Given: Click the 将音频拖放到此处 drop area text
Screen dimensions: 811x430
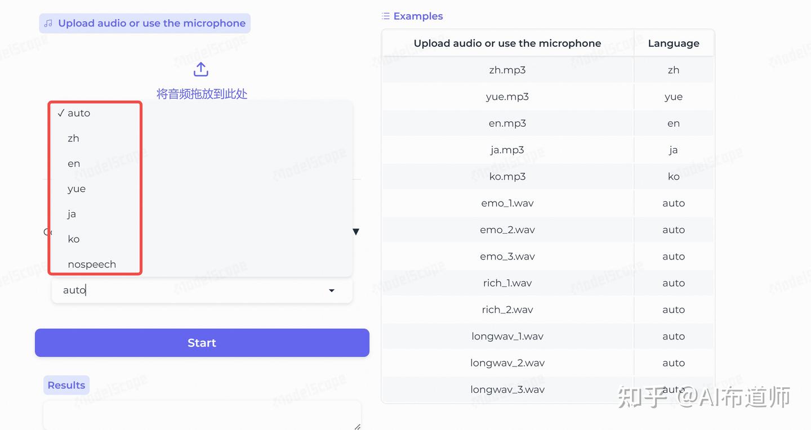Looking at the screenshot, I should coord(202,94).
